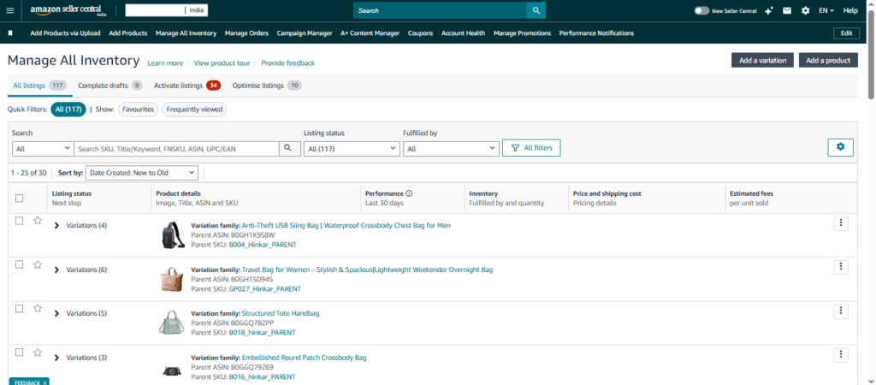Open Add Products via Upload

[x=65, y=33]
